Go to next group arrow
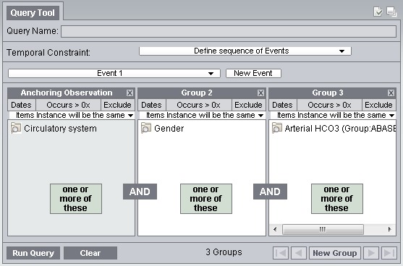Viewport: 403px width, 266px height. tap(371, 253)
